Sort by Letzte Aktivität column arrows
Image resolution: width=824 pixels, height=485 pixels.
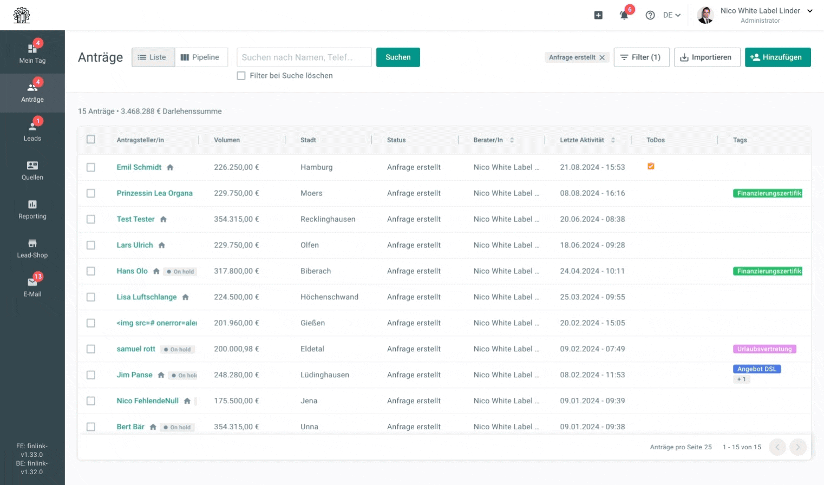point(613,140)
